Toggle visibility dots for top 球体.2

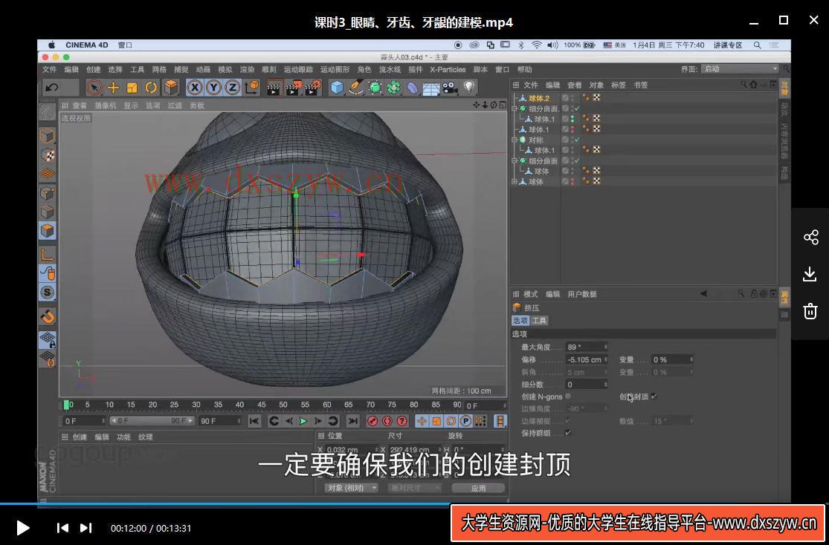pos(572,98)
